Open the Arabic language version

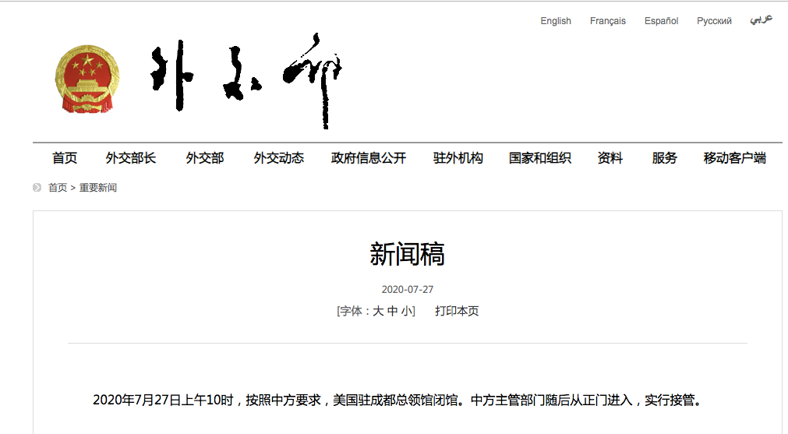761,19
